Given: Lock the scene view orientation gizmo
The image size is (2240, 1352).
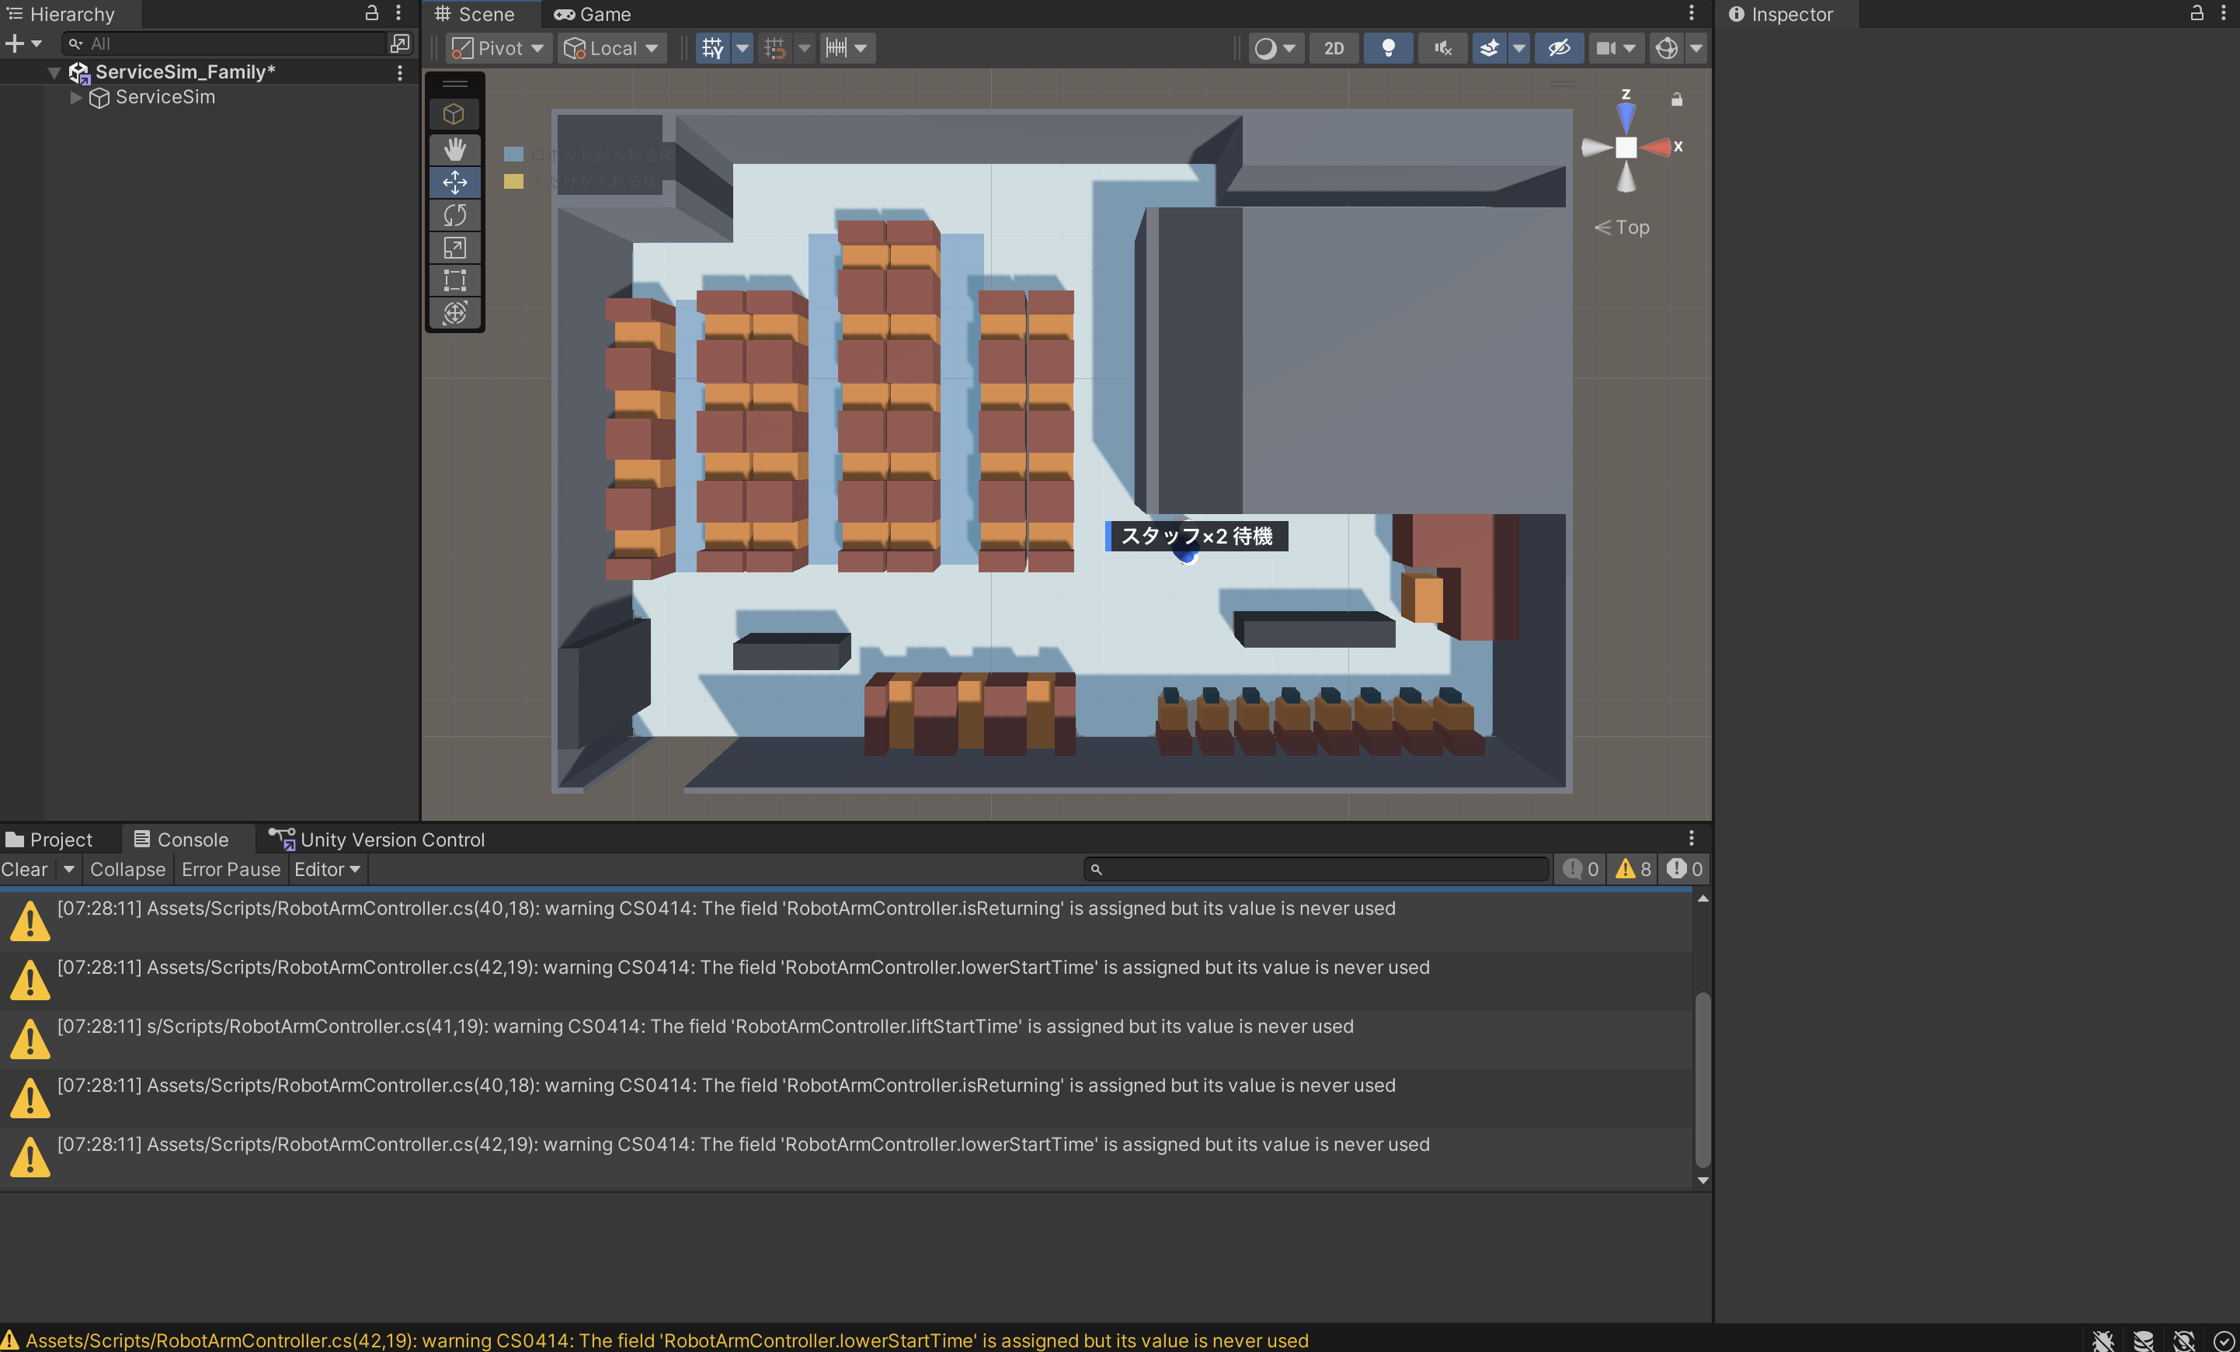Looking at the screenshot, I should tap(1677, 99).
